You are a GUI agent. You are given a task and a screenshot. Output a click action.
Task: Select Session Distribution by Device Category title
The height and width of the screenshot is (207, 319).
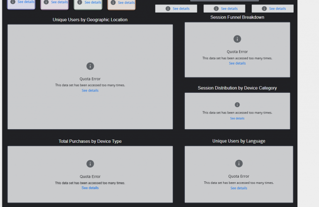coord(237,88)
